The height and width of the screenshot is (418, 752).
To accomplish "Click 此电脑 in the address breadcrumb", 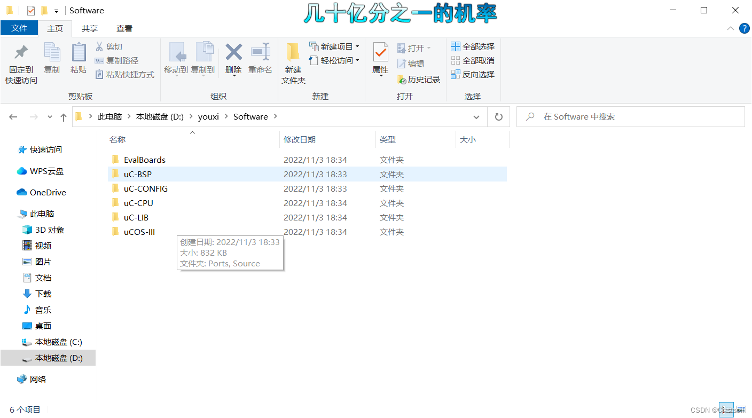I will (109, 117).
